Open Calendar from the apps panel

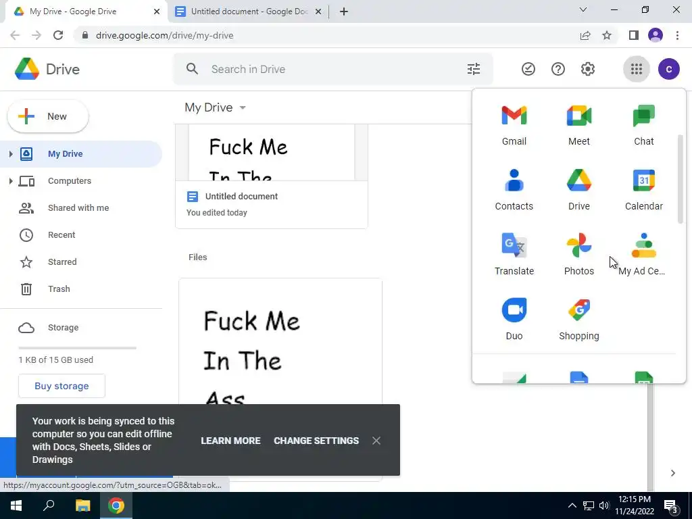pos(643,190)
